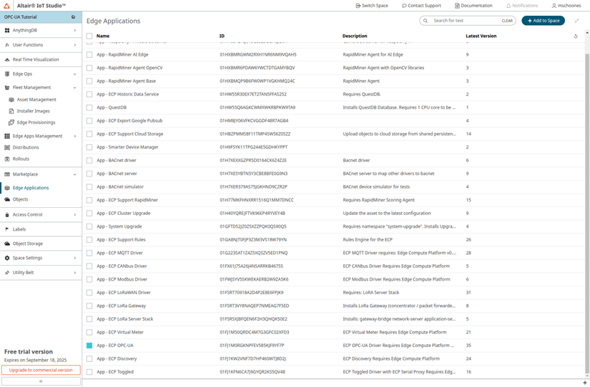Click the Fleet Management icon
This screenshot has width=590, height=387.
click(x=6, y=88)
